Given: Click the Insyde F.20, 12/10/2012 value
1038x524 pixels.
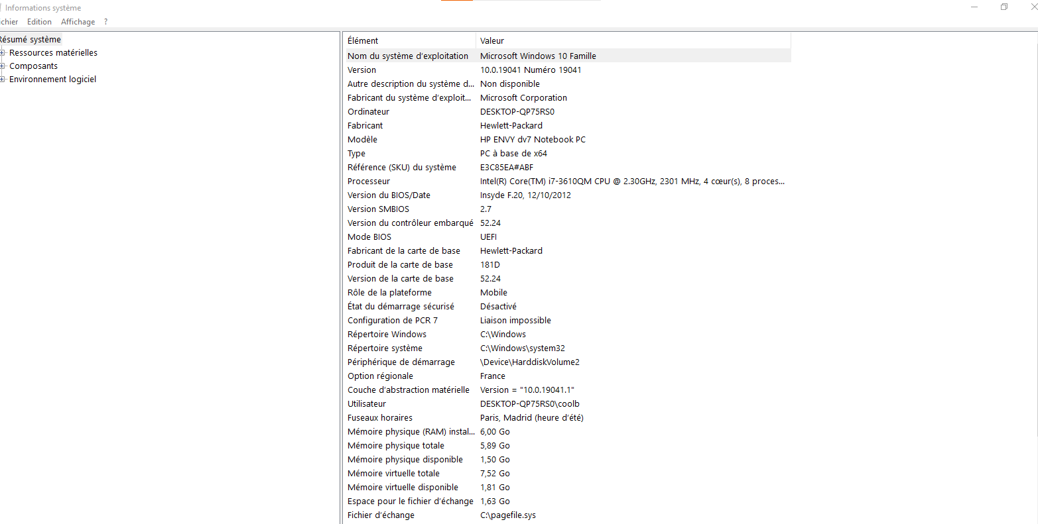Looking at the screenshot, I should pos(525,195).
